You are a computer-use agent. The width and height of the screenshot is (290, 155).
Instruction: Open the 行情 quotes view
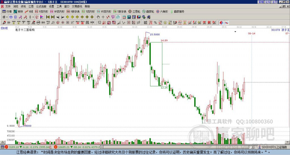(x=7, y=11)
